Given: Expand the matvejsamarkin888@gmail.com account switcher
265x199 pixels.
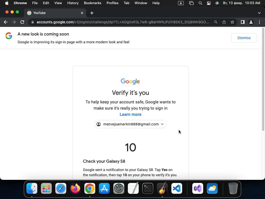Looking at the screenshot, I should pyautogui.click(x=130, y=124).
